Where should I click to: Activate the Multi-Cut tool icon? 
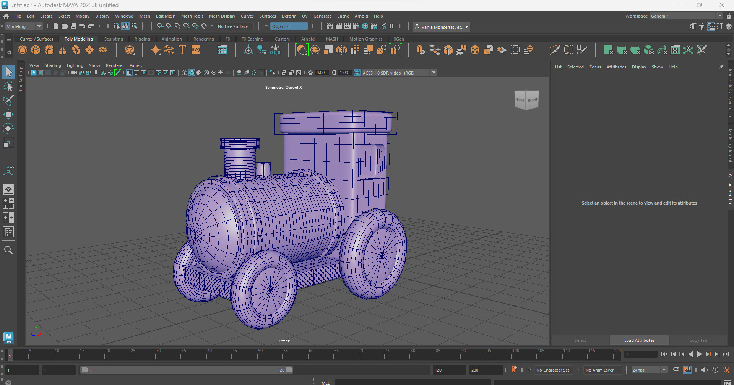pos(555,50)
